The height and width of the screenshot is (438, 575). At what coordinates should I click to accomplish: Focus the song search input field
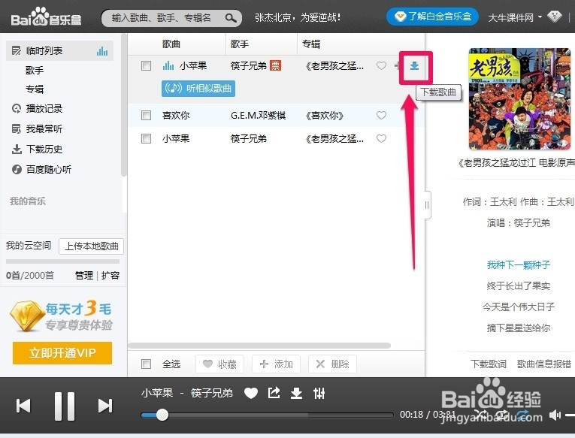coord(166,17)
